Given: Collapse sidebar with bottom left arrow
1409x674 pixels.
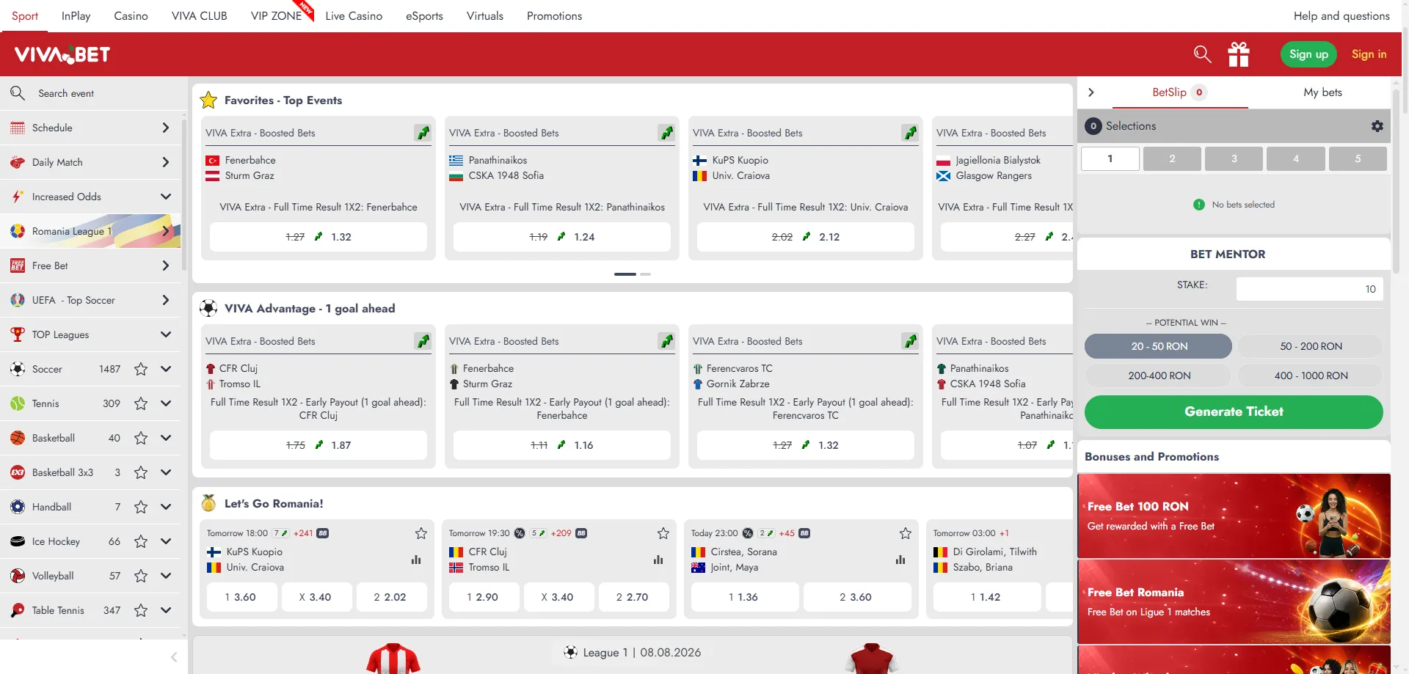Looking at the screenshot, I should [x=174, y=657].
